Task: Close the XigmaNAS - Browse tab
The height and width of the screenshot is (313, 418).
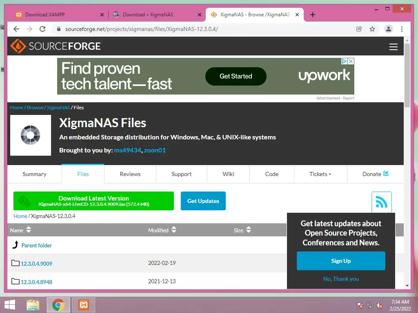Action: [x=297, y=15]
